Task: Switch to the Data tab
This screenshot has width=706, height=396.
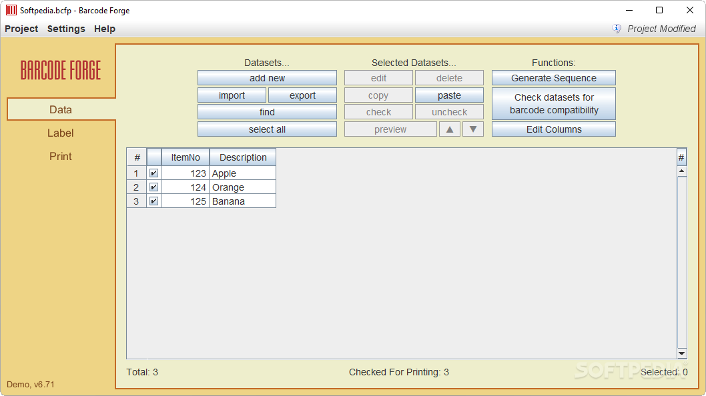Action: 61,109
